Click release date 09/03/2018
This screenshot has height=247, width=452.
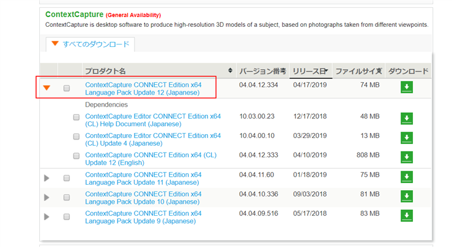pyautogui.click(x=310, y=194)
